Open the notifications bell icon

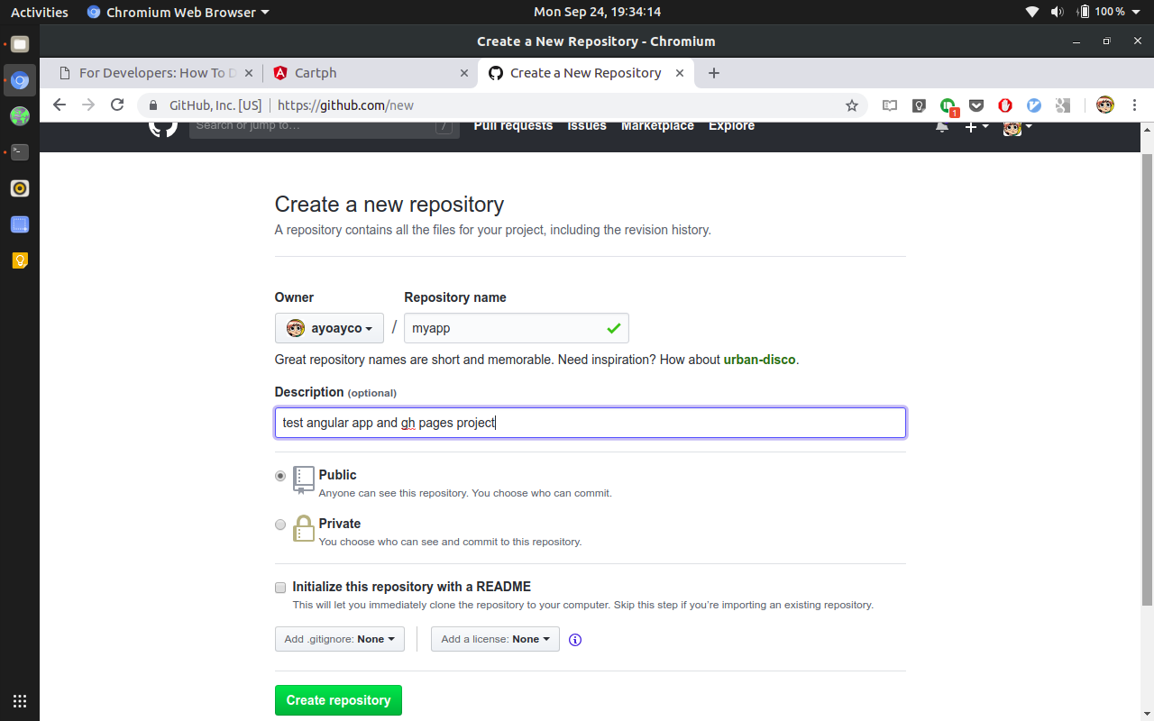[941, 127]
